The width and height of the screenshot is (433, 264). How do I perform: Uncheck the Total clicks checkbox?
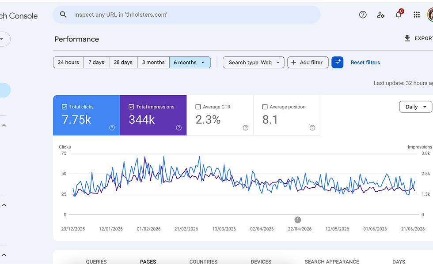coord(65,107)
